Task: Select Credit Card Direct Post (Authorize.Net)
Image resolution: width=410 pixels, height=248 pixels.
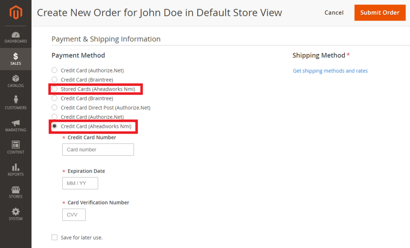Action: 55,107
